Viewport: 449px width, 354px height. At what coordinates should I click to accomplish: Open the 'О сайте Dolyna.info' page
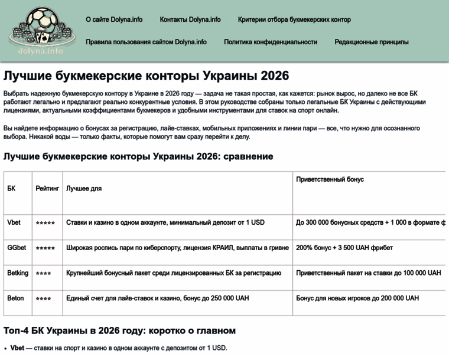(x=114, y=19)
